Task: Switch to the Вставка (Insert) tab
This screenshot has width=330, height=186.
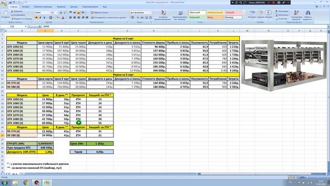Action: (25, 7)
